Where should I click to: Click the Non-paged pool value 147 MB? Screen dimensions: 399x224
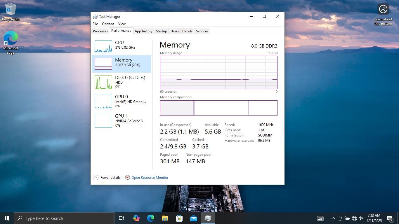pyautogui.click(x=195, y=161)
